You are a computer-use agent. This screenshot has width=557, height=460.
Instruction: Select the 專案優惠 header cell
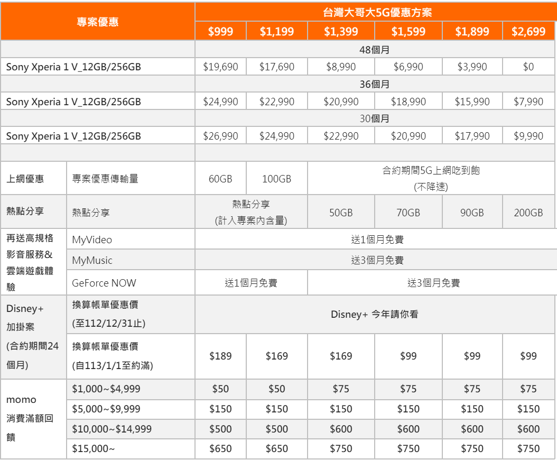point(98,22)
